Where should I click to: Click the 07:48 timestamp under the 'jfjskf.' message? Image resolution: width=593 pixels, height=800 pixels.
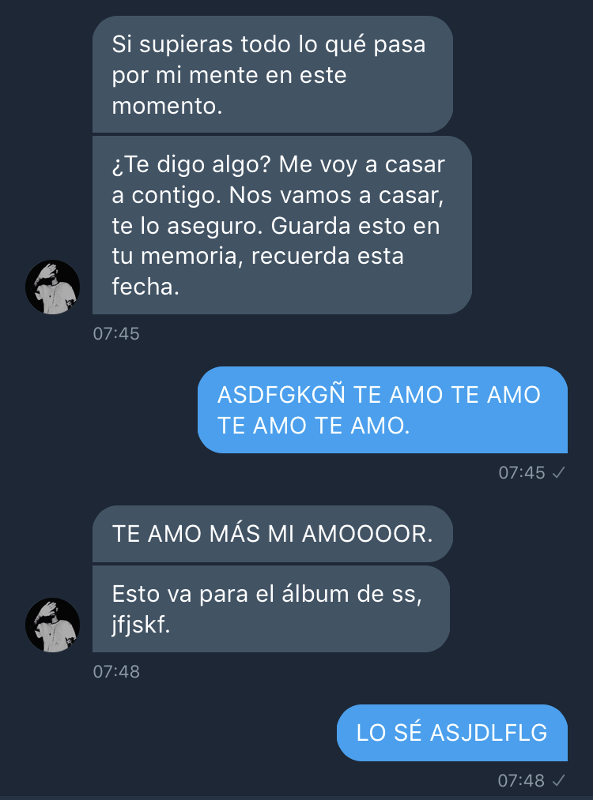116,671
